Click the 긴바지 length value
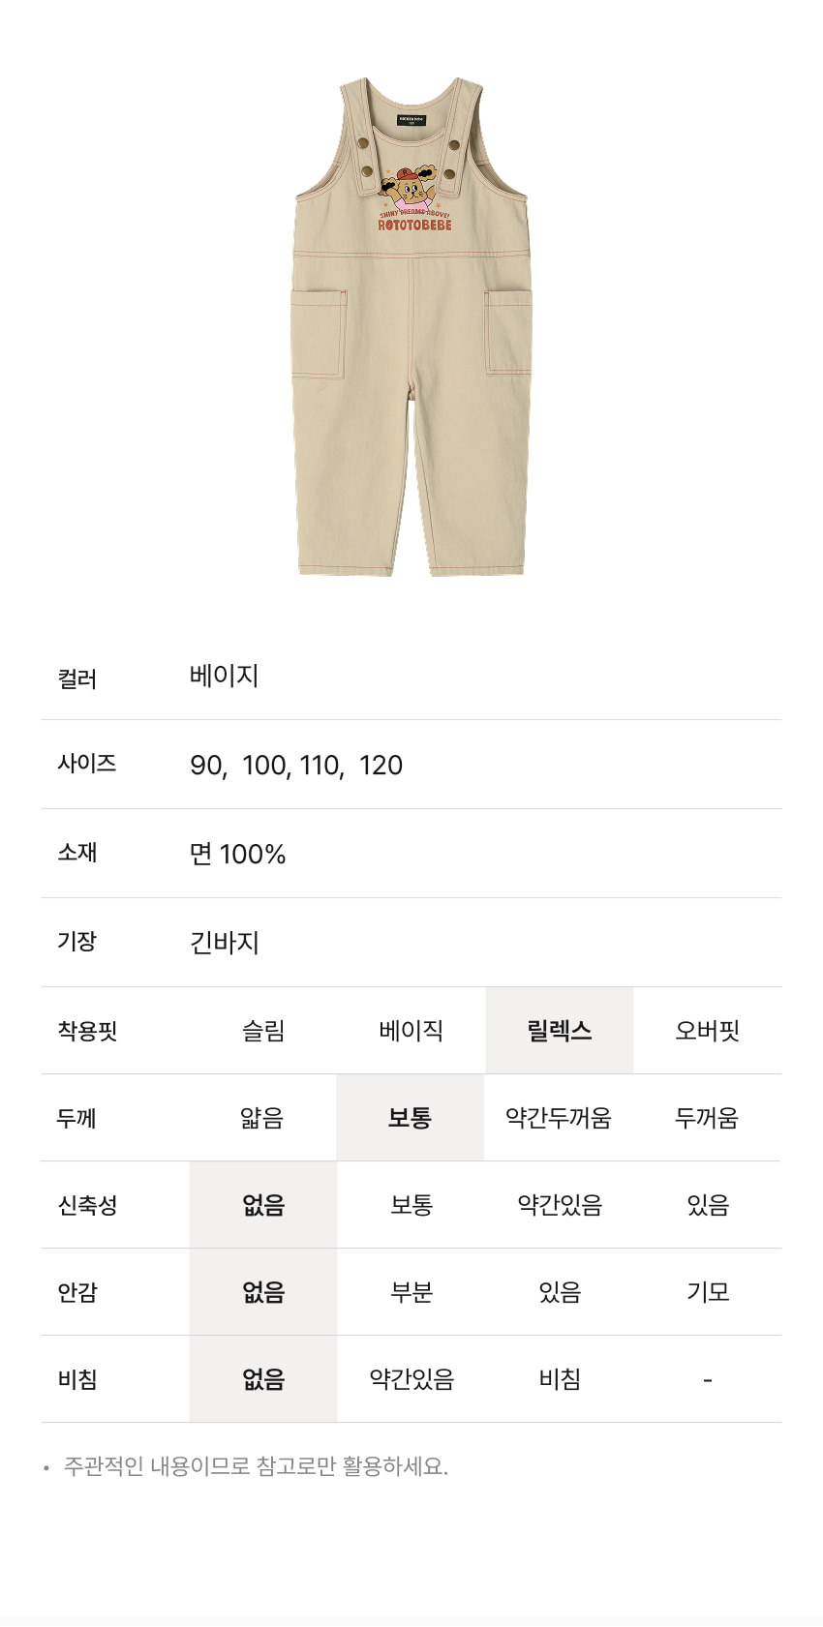The width and height of the screenshot is (823, 1627). tap(225, 942)
